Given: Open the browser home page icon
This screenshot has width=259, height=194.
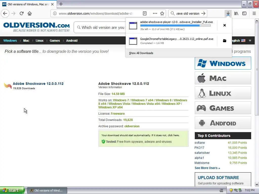Looking at the screenshot, I should [x=30, y=13].
